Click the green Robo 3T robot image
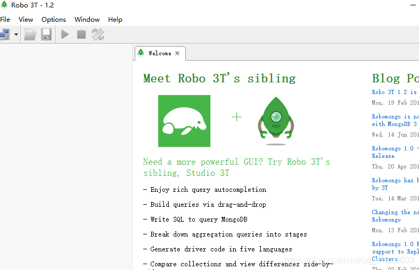This screenshot has width=419, height=270. point(276,121)
